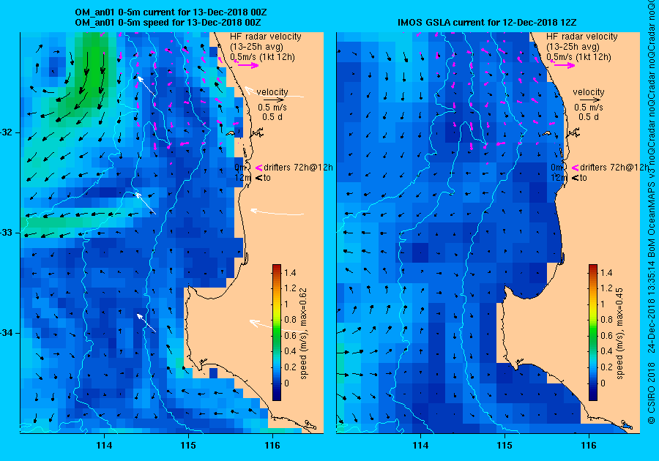Click black velocity scale arrow in right map

tap(591, 100)
